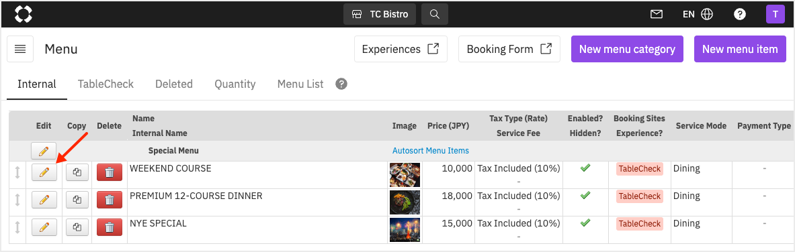Grab the WEEKEND COURSE reorder handle
Screen dimensions: 795x252
click(17, 172)
